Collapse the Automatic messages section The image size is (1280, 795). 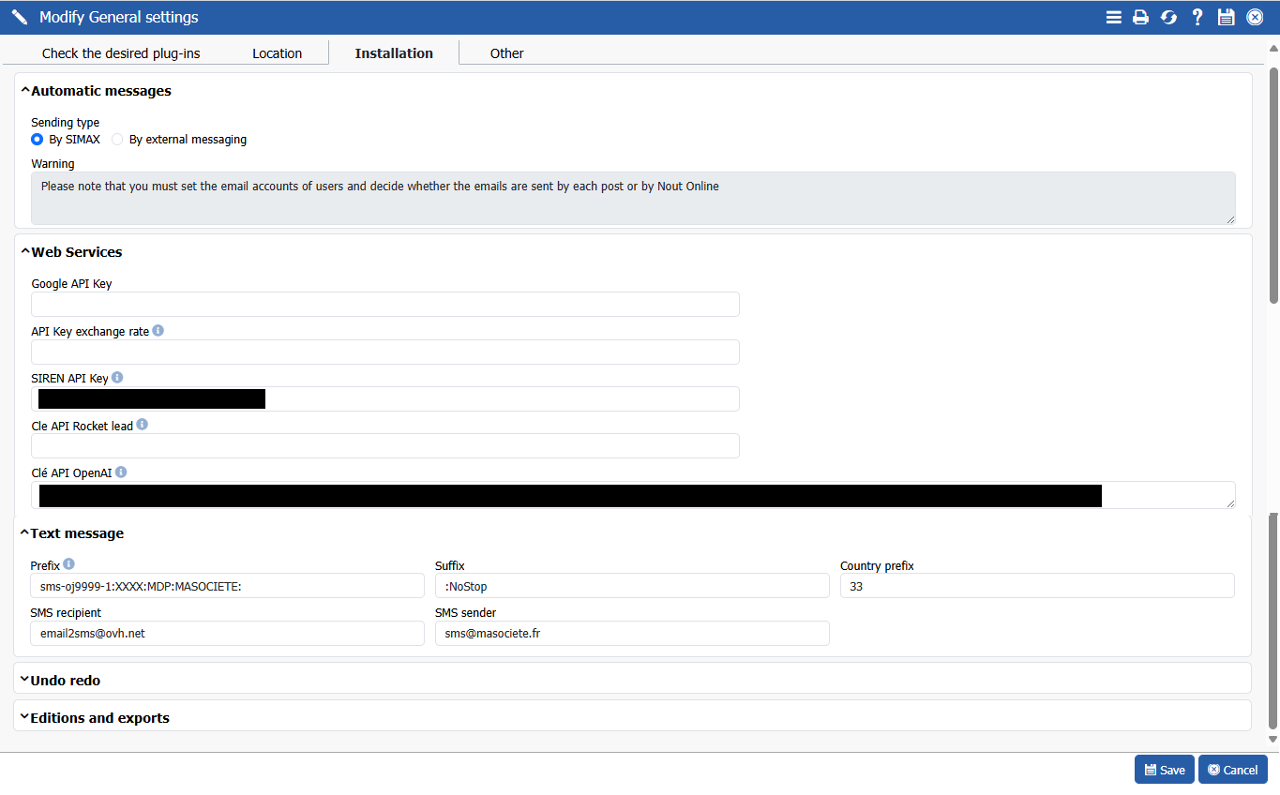pos(26,91)
